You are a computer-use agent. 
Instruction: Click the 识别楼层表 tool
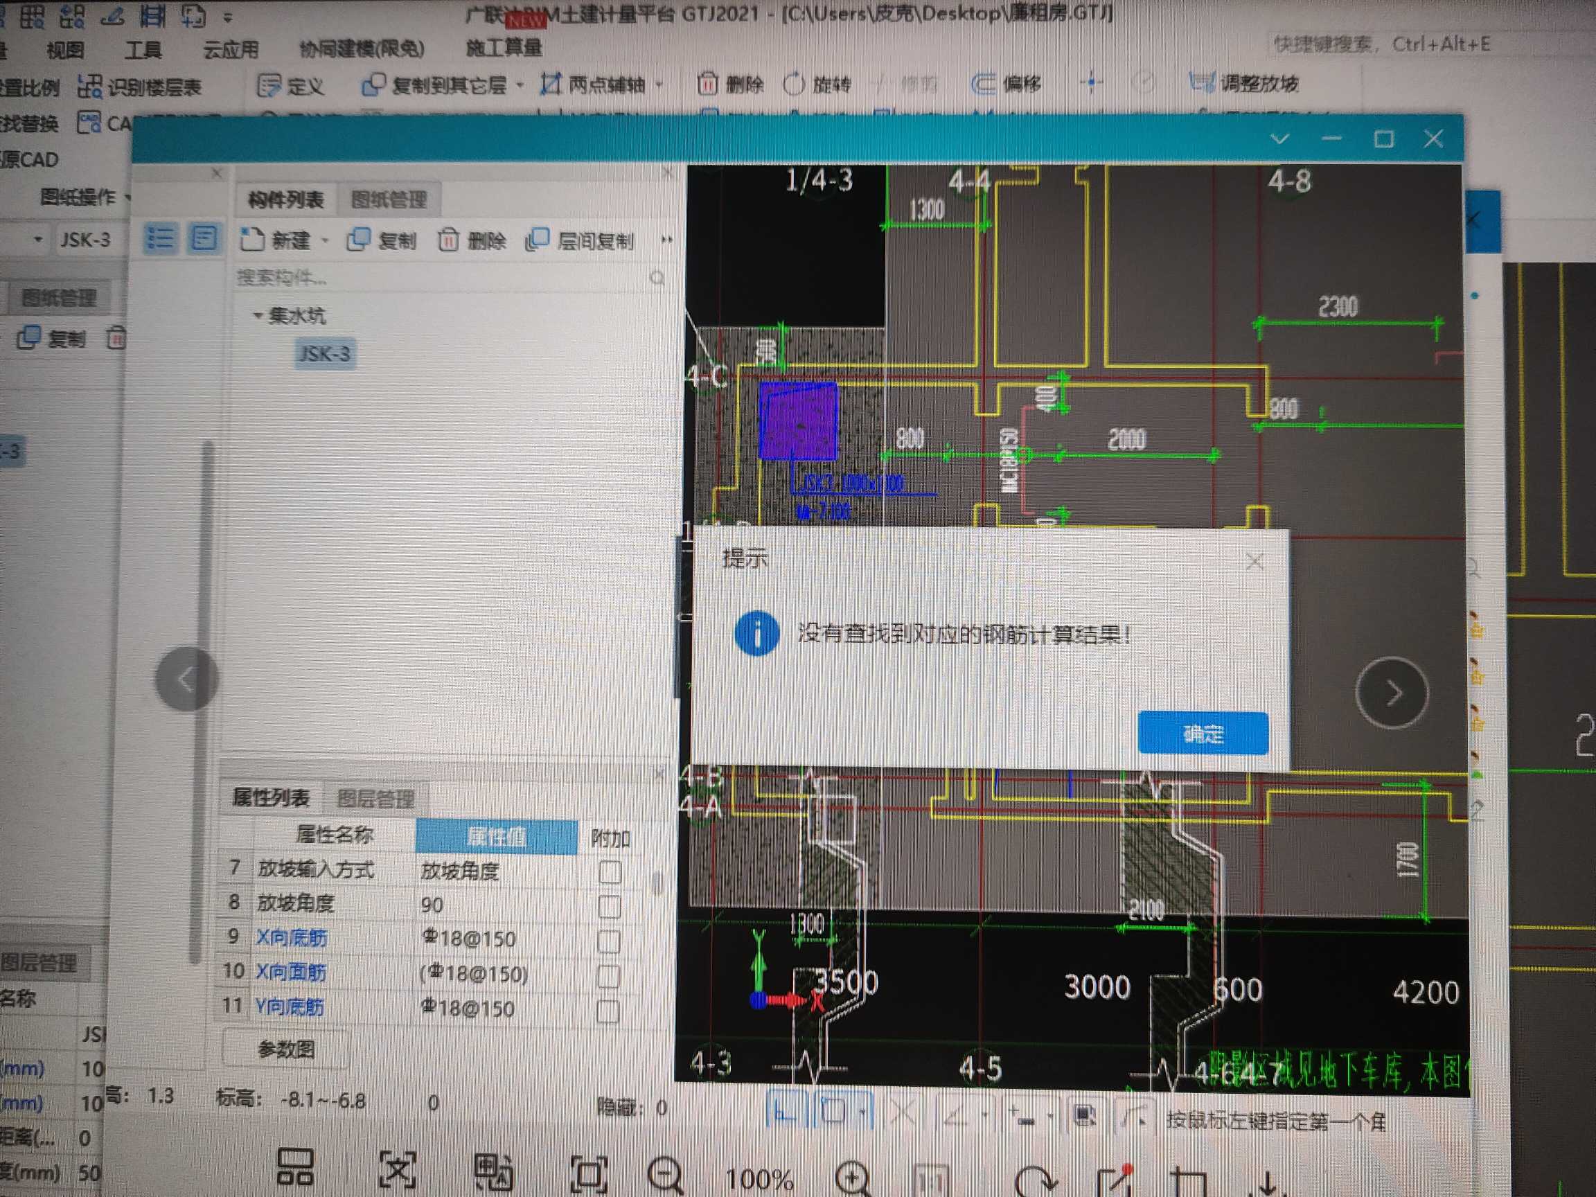pos(139,87)
